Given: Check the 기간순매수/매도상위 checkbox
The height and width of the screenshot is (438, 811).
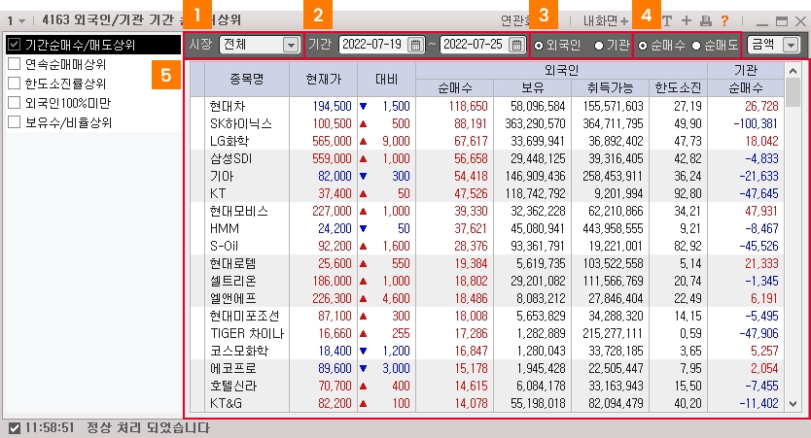Looking at the screenshot, I should point(15,45).
